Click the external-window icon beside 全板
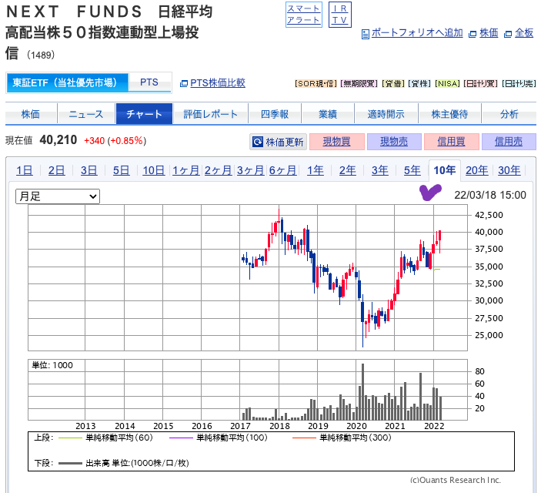 pyautogui.click(x=508, y=34)
